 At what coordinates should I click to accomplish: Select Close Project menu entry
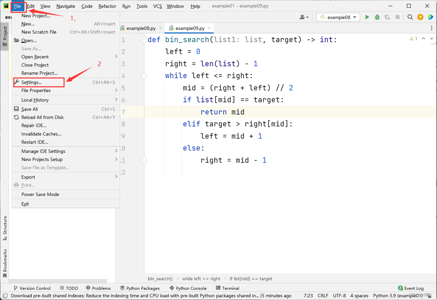(66, 65)
